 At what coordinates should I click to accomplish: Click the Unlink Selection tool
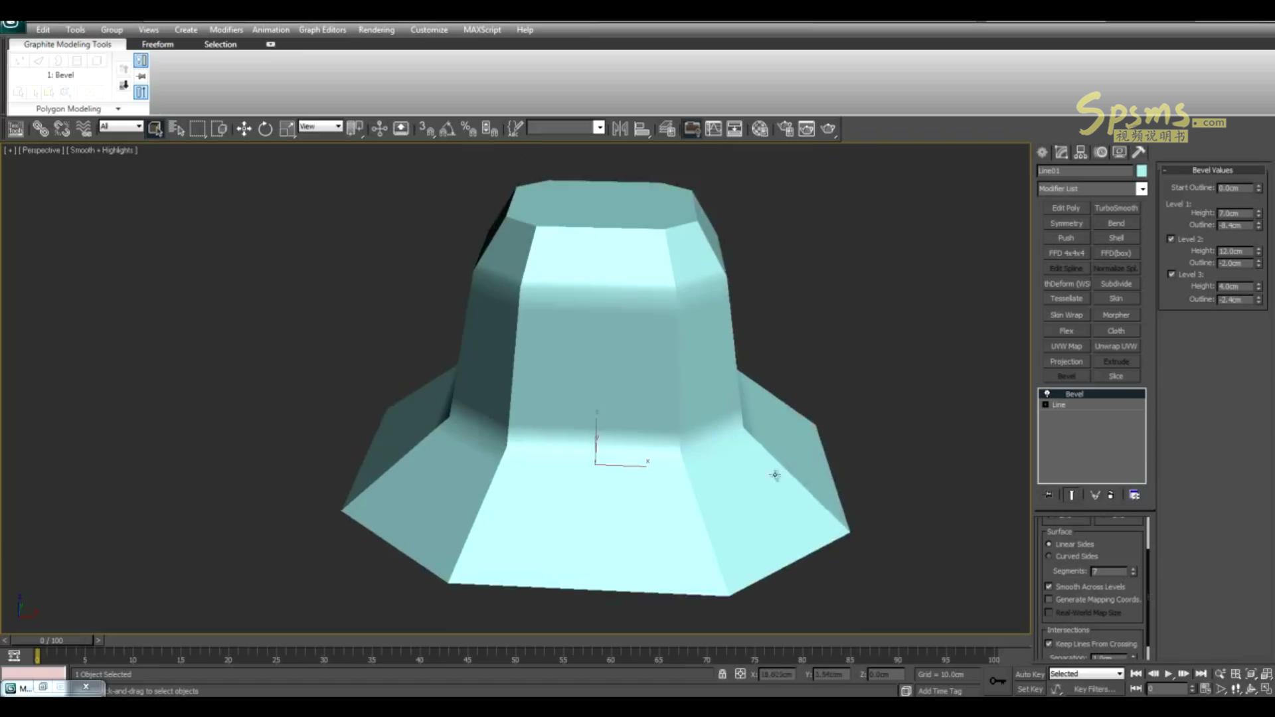(62, 129)
